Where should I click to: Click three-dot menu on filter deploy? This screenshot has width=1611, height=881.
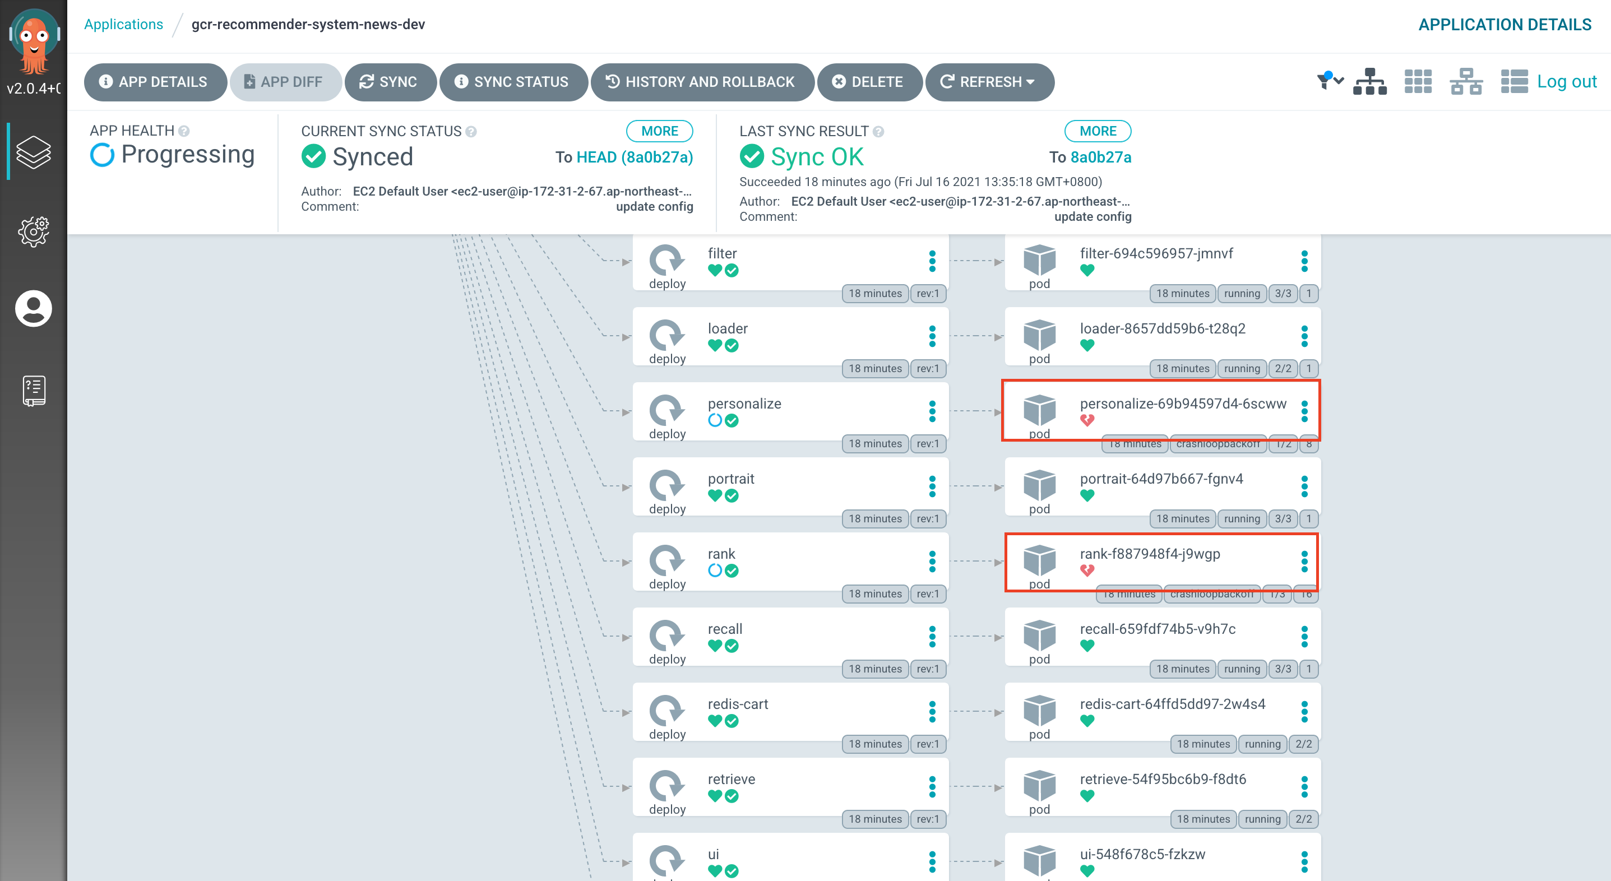pyautogui.click(x=932, y=258)
